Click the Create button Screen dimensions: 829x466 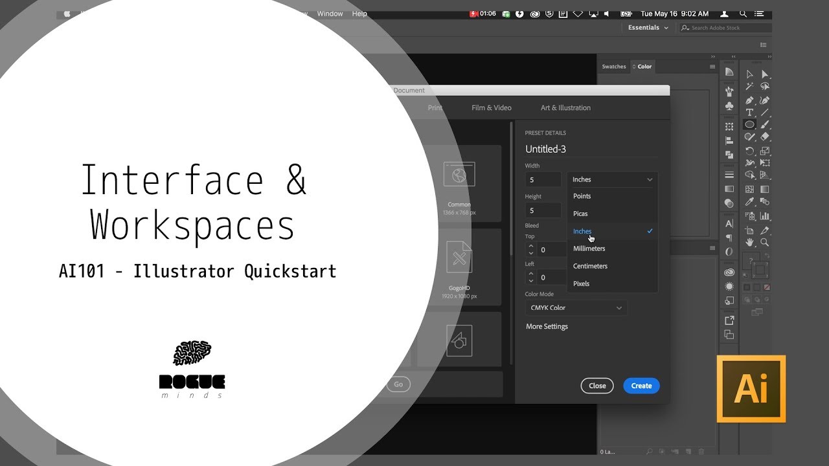point(641,386)
